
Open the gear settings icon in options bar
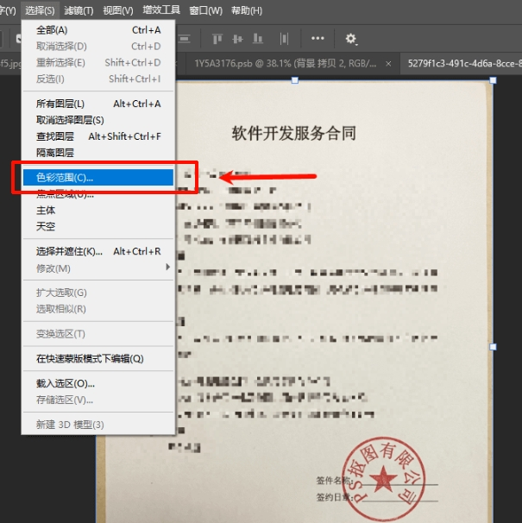coord(351,39)
